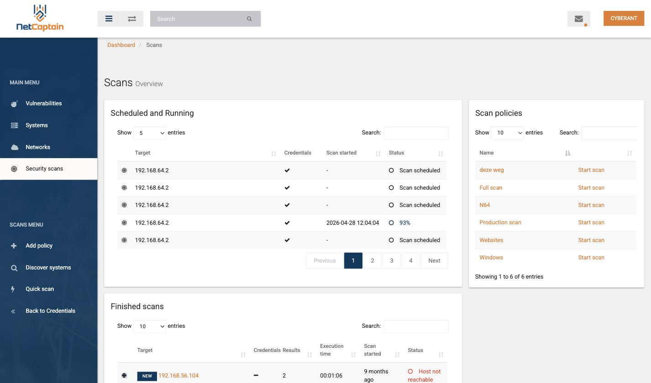Screen dimensions: 651x383
Task: Open the Finished scans entries dropdown
Action: pos(150,326)
